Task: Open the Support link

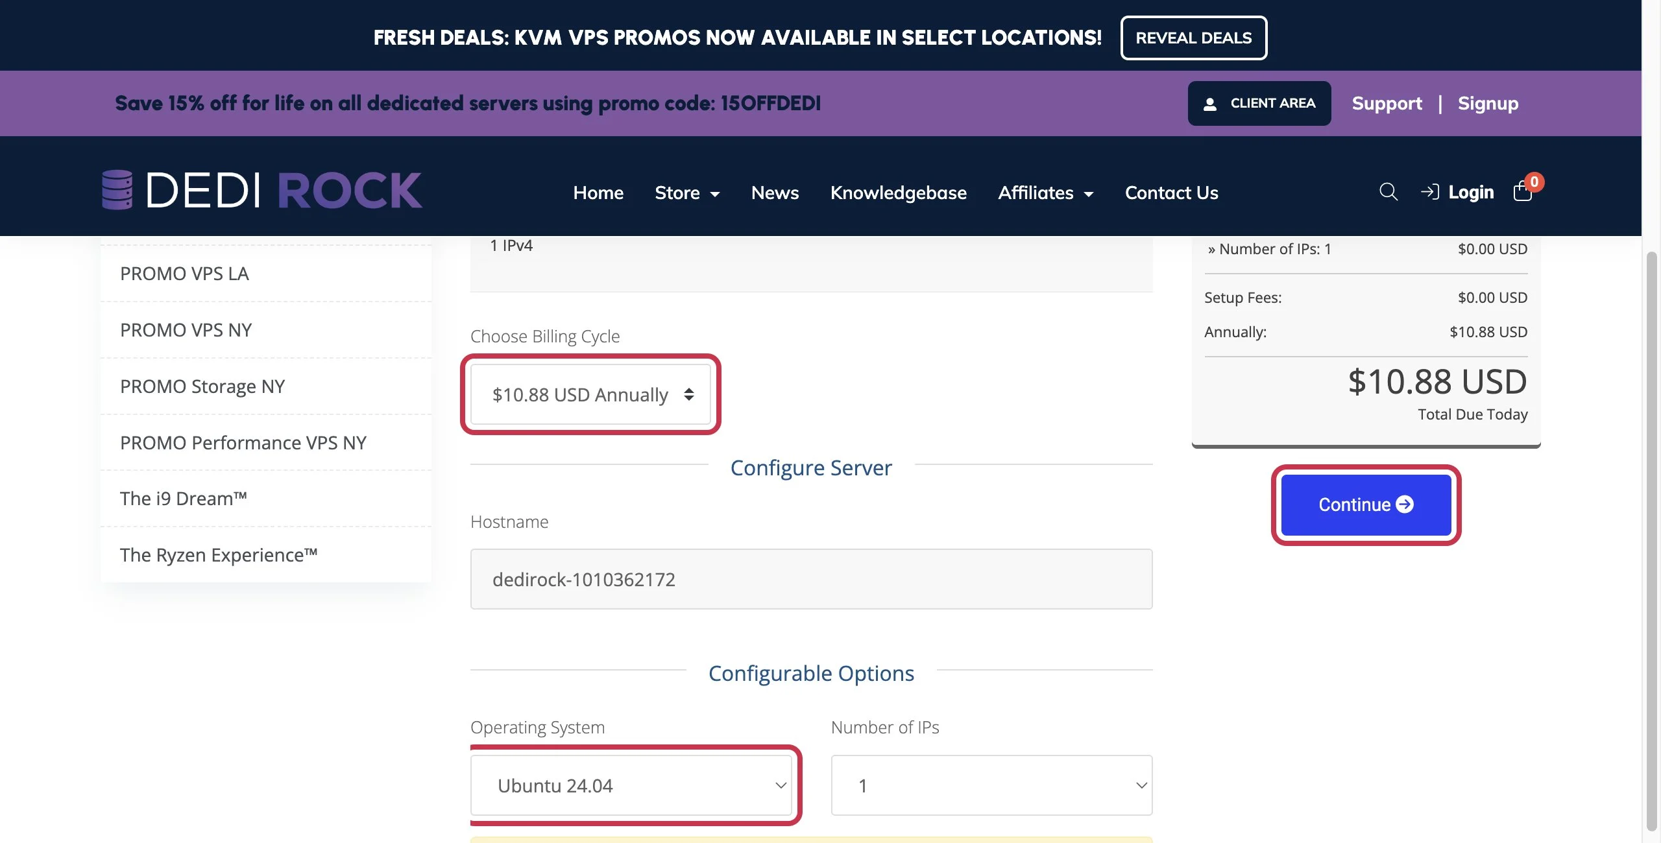Action: (1387, 103)
